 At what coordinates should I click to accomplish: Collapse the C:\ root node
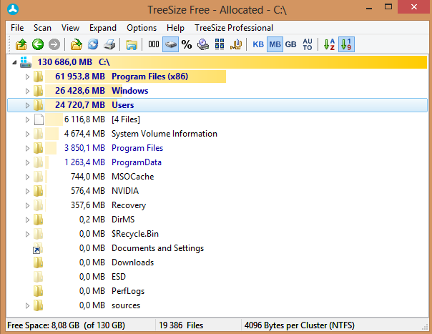14,62
